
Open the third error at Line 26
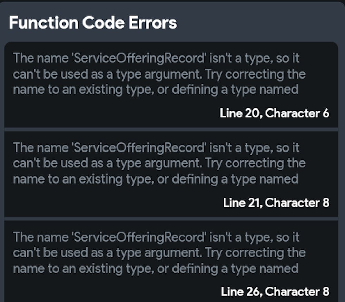click(171, 262)
